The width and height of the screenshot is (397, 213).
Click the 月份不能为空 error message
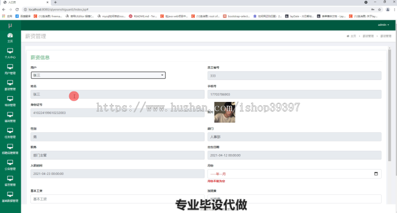point(216,181)
